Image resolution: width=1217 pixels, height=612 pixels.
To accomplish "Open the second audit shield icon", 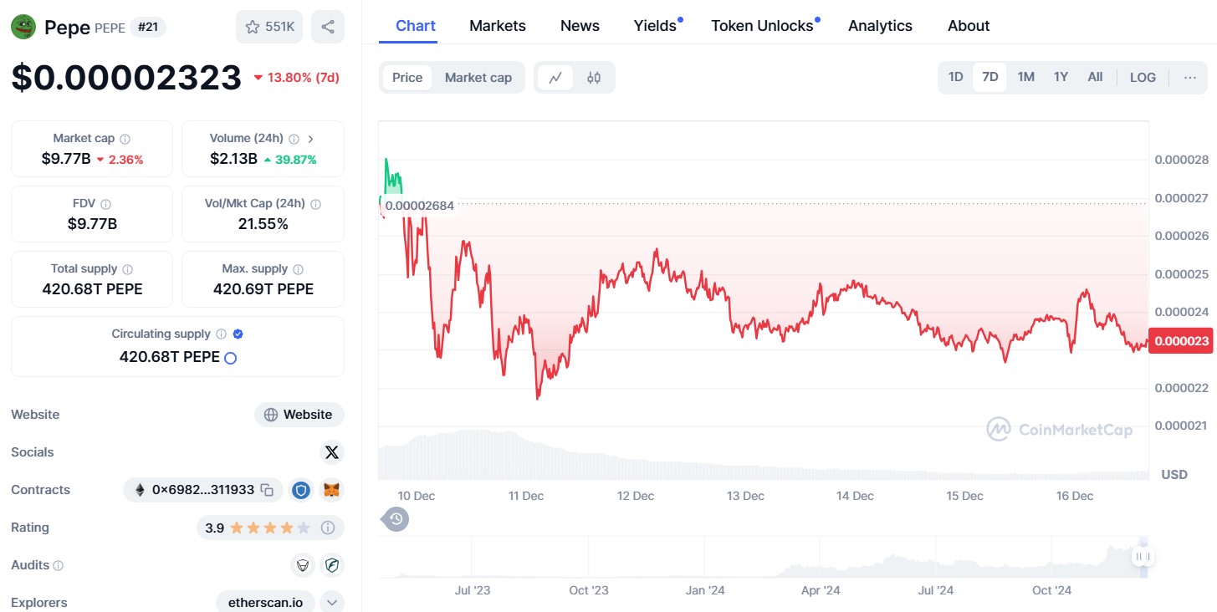I will 333,566.
